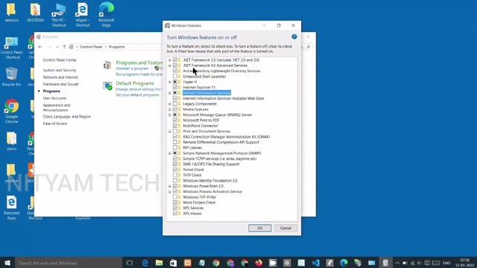Open the practice folder on desktop
The image size is (477, 268).
coord(12,173)
